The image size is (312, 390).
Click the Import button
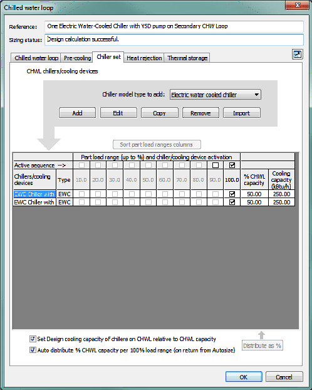[242, 113]
